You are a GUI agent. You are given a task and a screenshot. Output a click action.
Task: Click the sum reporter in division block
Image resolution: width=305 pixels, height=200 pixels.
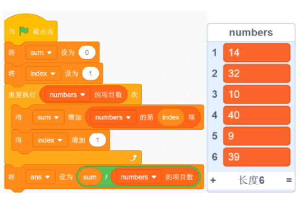[x=90, y=177]
